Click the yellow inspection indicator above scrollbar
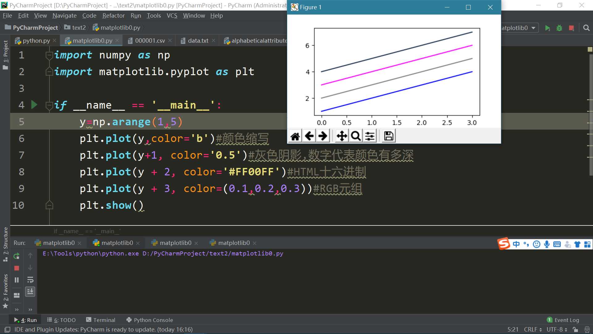Screen dimensions: 593x334 [x=590, y=49]
